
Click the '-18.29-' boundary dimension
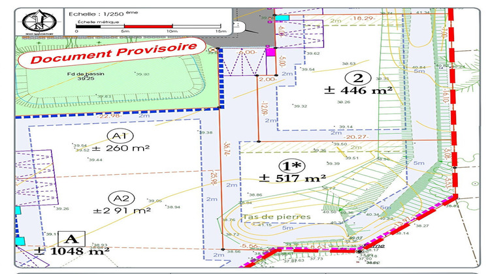[362, 19]
